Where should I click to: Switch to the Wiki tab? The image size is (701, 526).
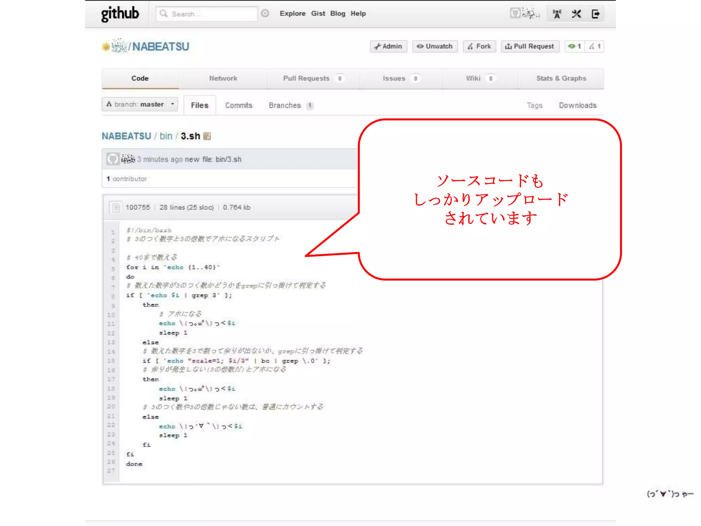(480, 78)
